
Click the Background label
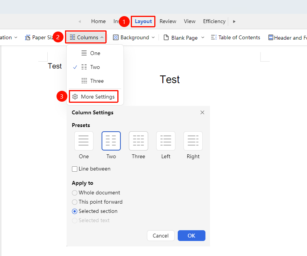[x=135, y=37]
